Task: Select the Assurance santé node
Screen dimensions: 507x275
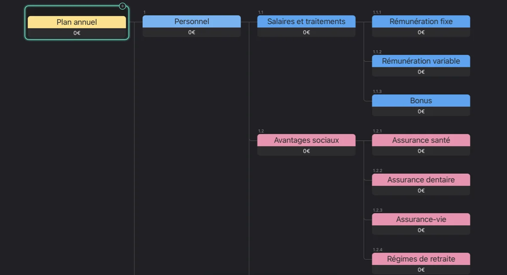Action: [x=421, y=140]
